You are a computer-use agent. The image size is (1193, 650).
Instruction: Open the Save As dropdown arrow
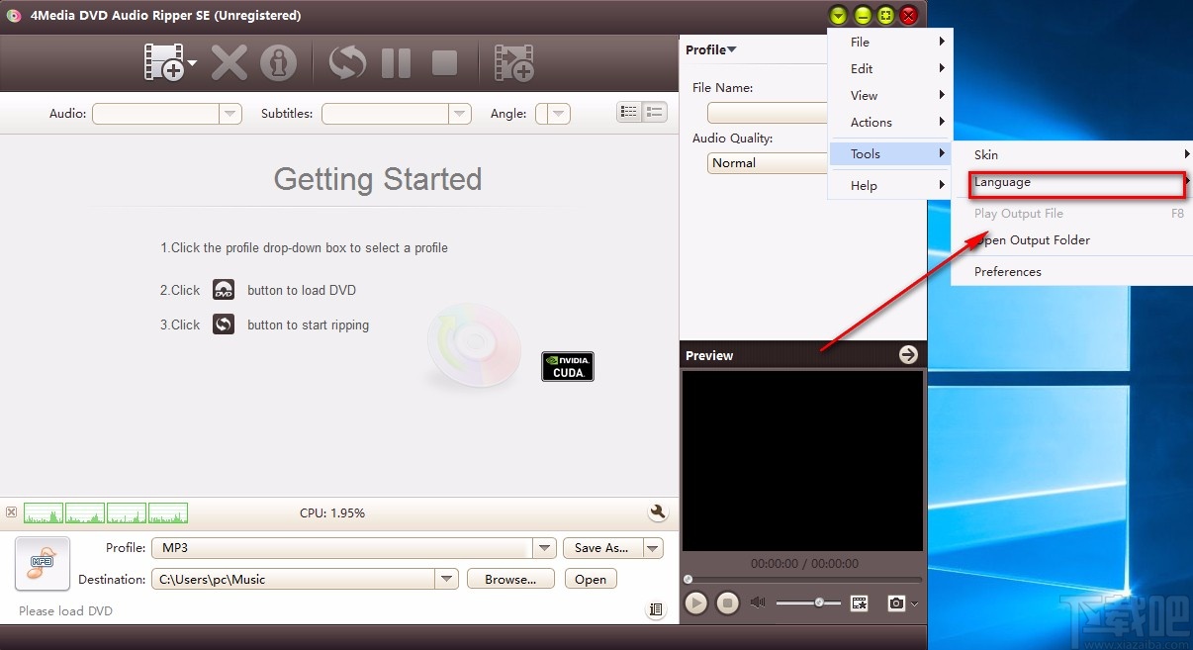(652, 548)
